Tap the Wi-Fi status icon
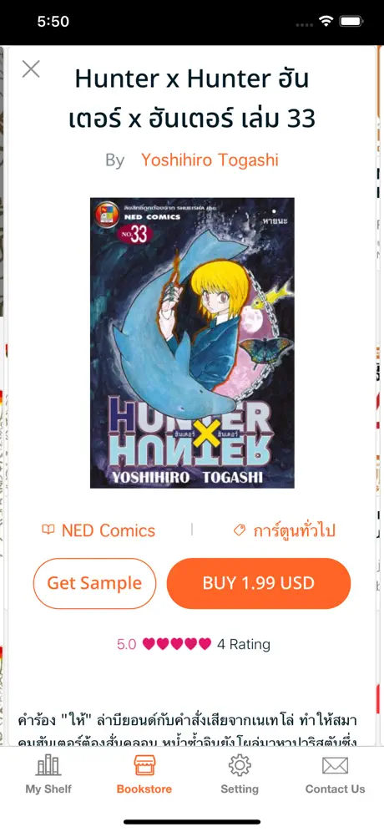This screenshot has width=384, height=832. point(325,21)
